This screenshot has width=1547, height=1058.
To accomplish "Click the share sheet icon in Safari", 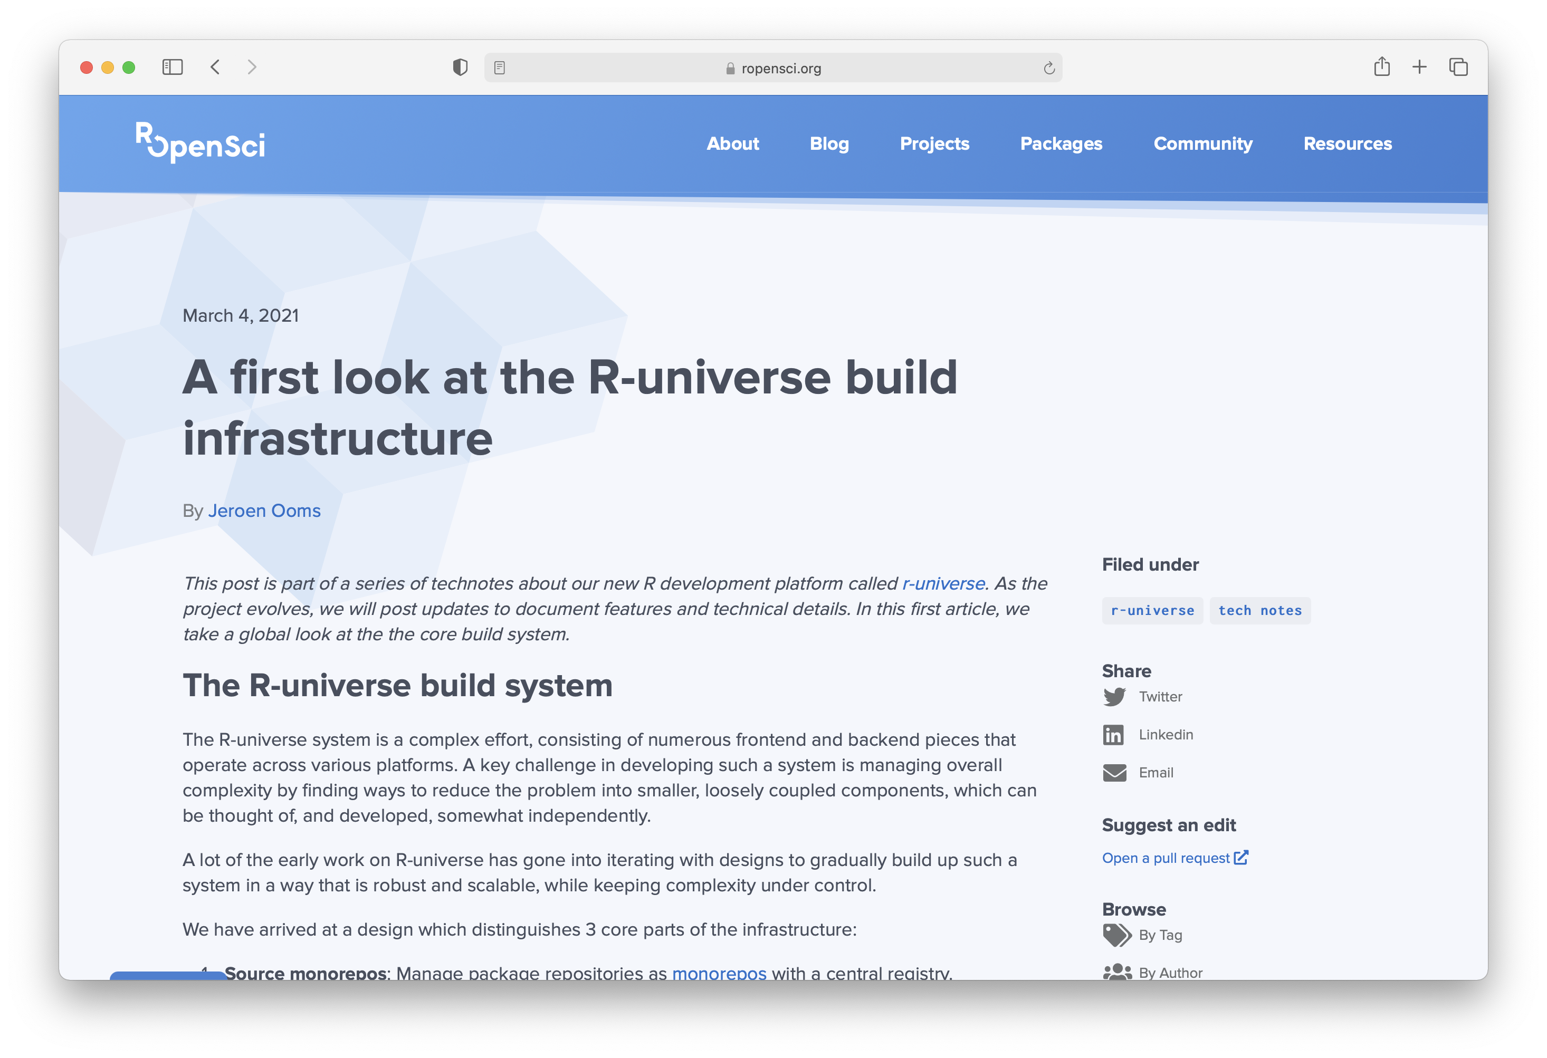I will click(1382, 66).
